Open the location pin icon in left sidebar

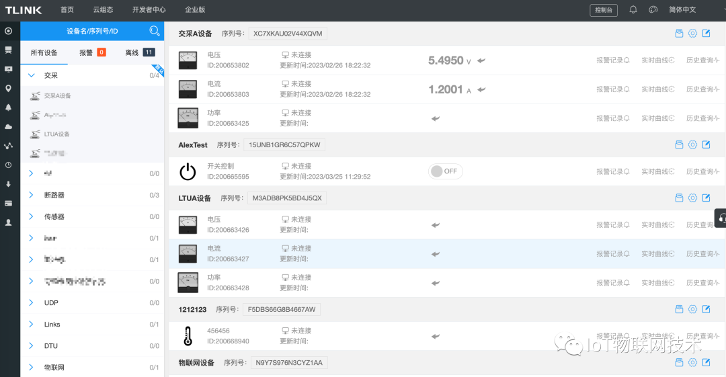(x=9, y=88)
